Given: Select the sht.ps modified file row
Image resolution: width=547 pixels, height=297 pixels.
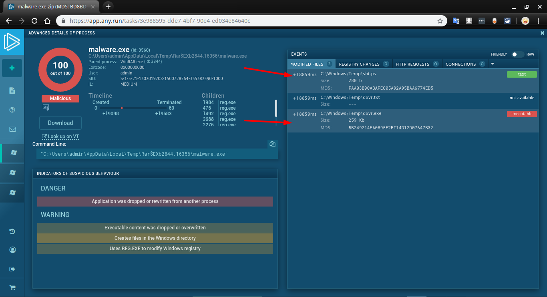Looking at the screenshot, I should [413, 81].
